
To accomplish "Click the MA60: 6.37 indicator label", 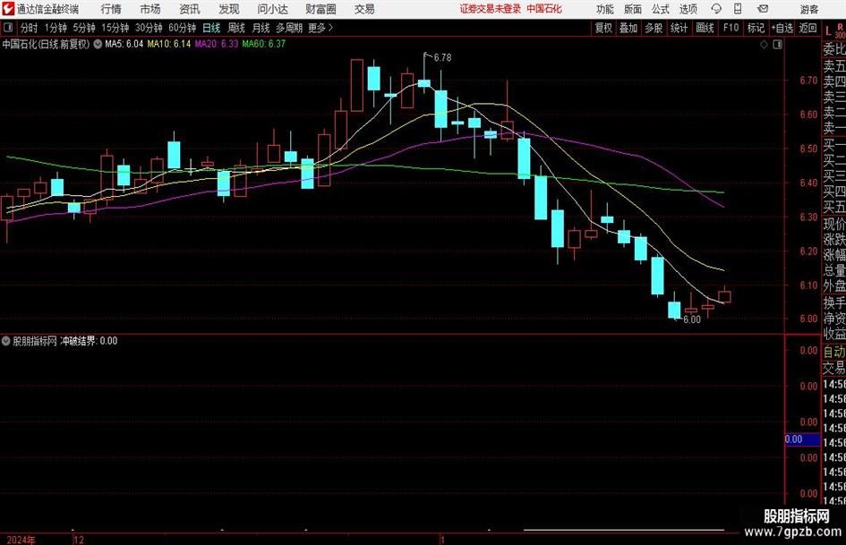I will tap(264, 44).
